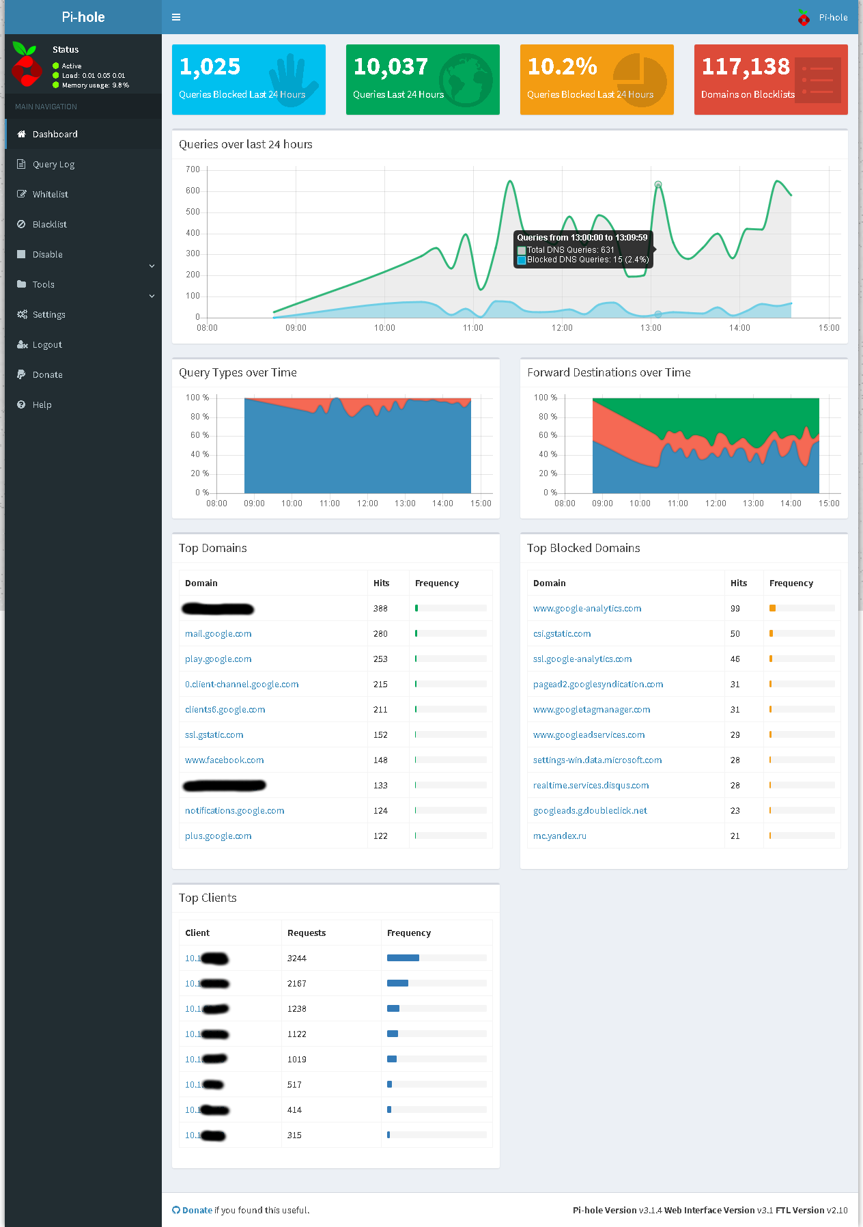
Task: Click the 1,025 Queries Blocked card
Action: pyautogui.click(x=249, y=79)
